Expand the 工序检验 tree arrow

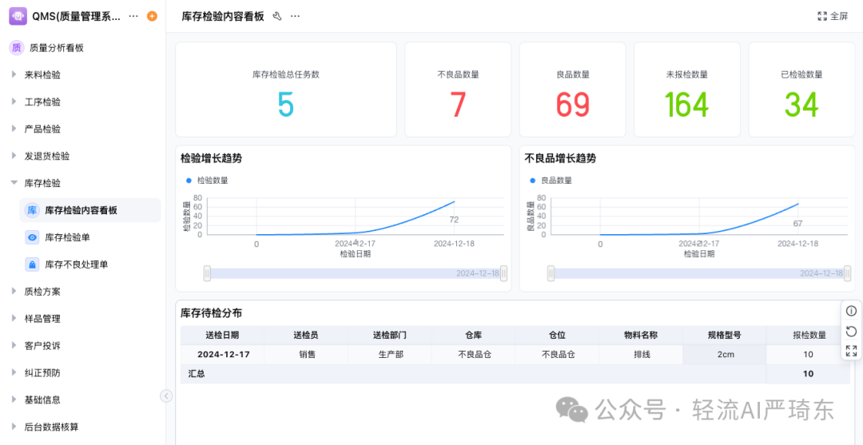[x=14, y=101]
